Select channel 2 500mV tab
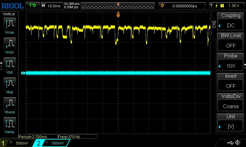246x147 pixels. [x=51, y=143]
